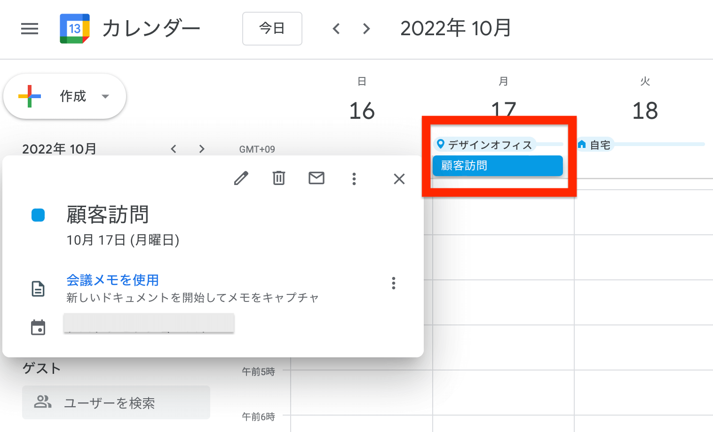The height and width of the screenshot is (432, 713).
Task: Click the guests icon beside ユーザーを検索
Action: [43, 402]
